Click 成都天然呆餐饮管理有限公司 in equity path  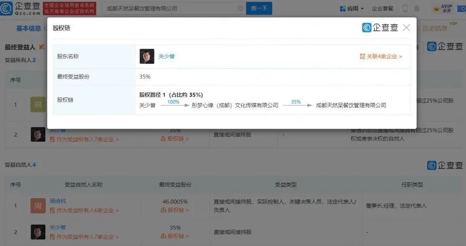[351, 106]
